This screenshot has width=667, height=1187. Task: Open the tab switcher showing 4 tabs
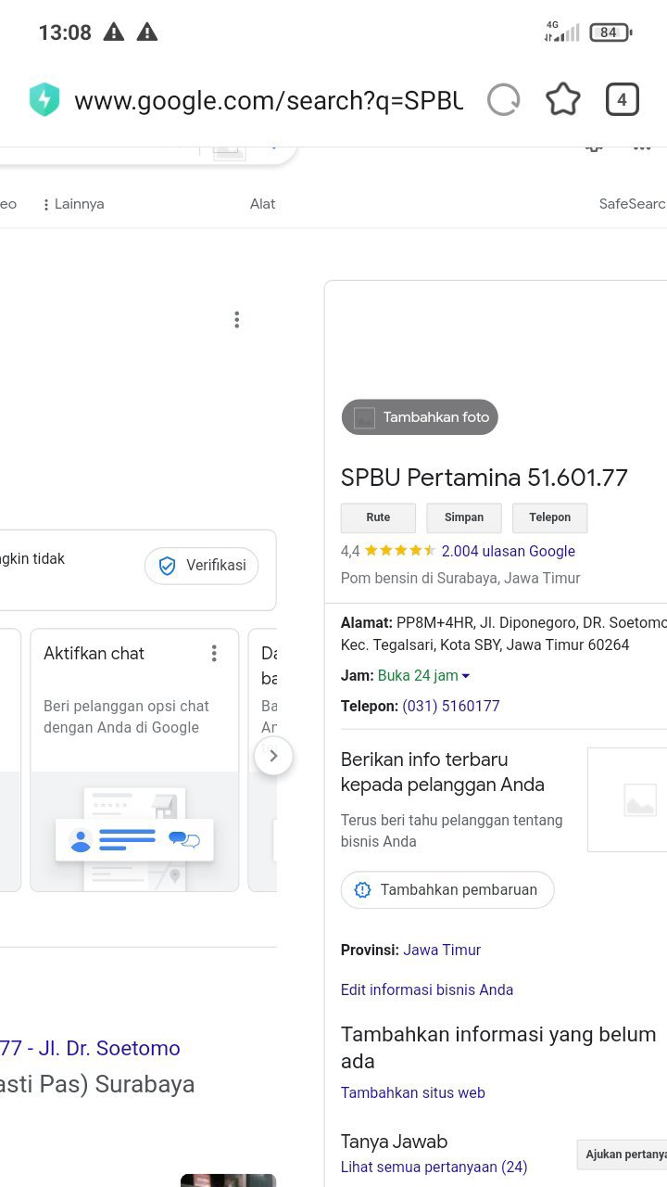tap(622, 100)
